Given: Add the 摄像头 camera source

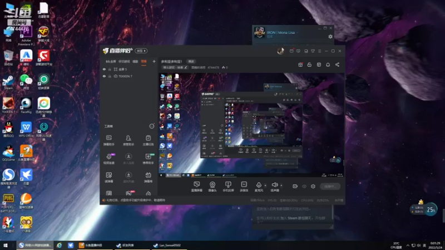Looking at the screenshot, I should tap(212, 187).
